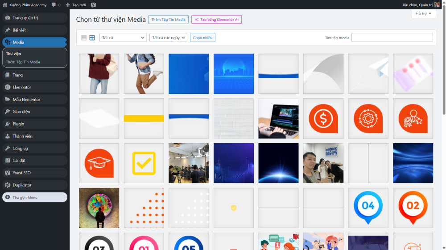Open Thêm Tập Tin Media submenu link
Image resolution: width=446 pixels, height=250 pixels.
point(23,62)
